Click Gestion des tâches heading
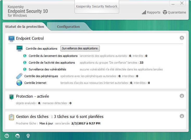 click(x=32, y=117)
